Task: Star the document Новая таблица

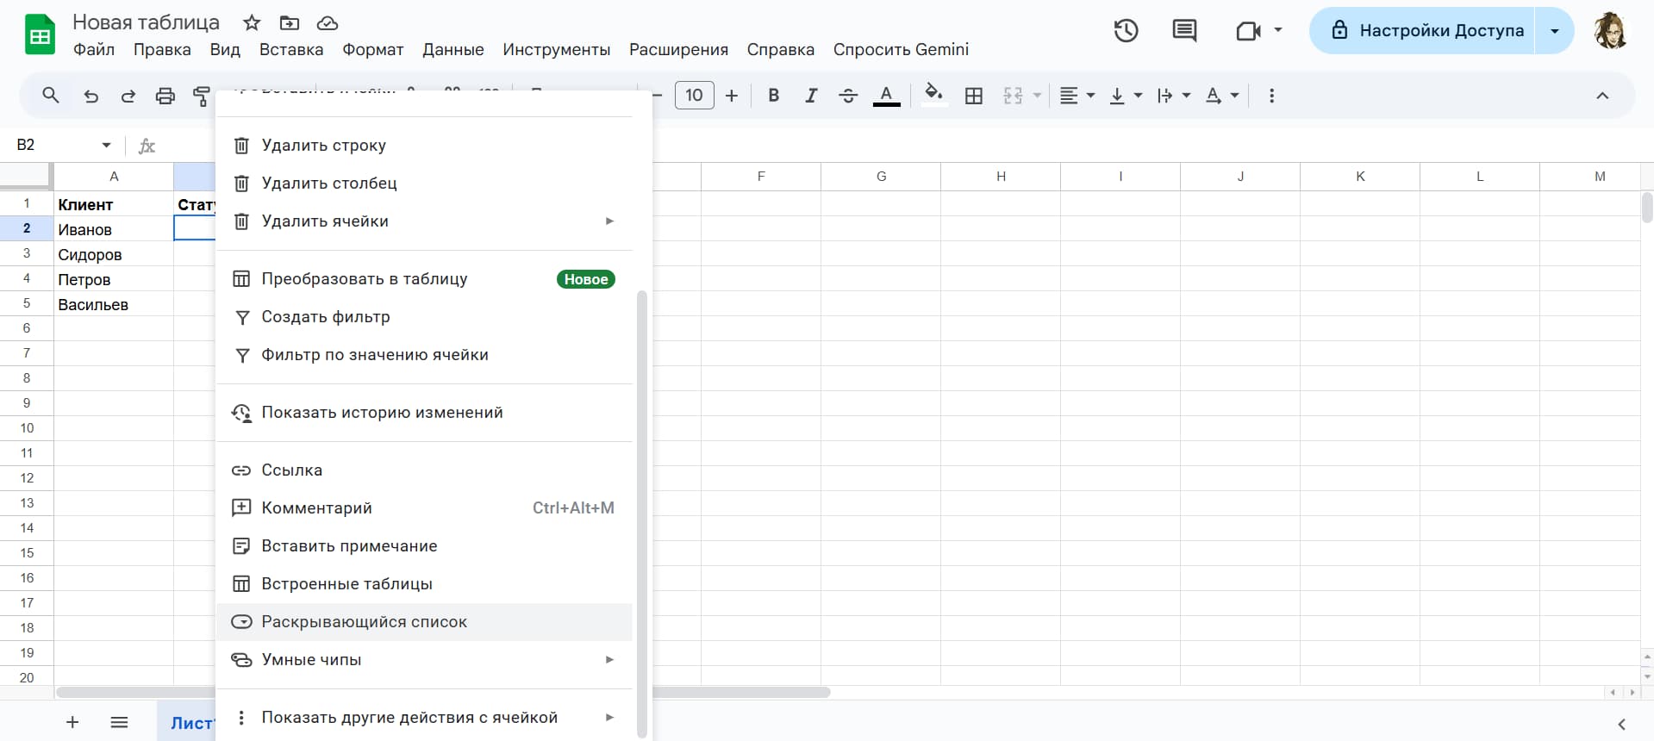Action: (x=252, y=23)
